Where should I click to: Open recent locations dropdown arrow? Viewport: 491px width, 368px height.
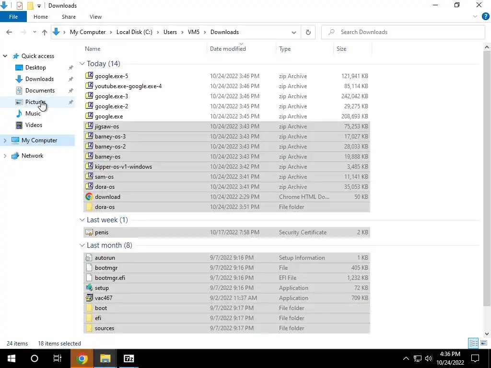coord(35,32)
